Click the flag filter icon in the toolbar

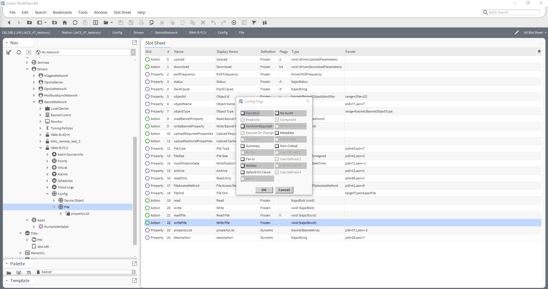pyautogui.click(x=254, y=23)
